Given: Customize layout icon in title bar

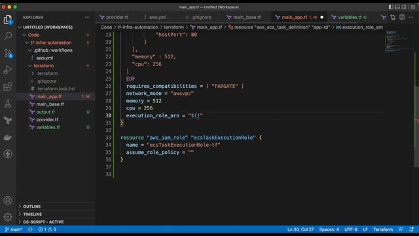Looking at the screenshot, I should click(413, 7).
